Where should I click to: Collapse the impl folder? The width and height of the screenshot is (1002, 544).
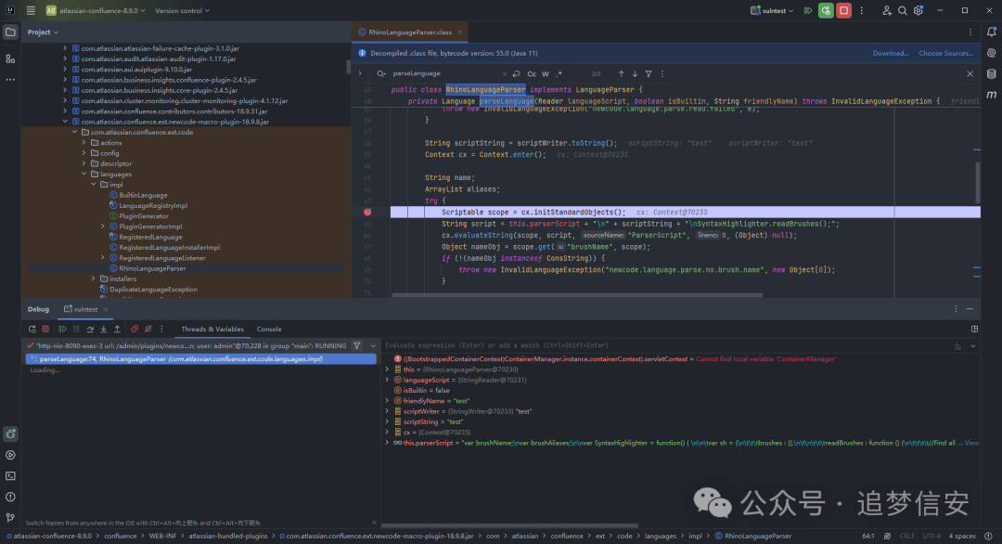tap(94, 185)
